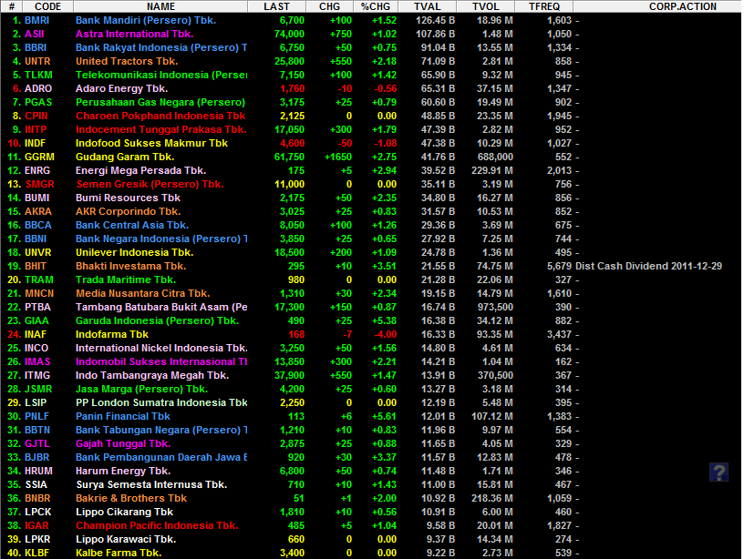
Task: Click Indofood Sukses Makmur Tbk name
Action: coord(152,143)
